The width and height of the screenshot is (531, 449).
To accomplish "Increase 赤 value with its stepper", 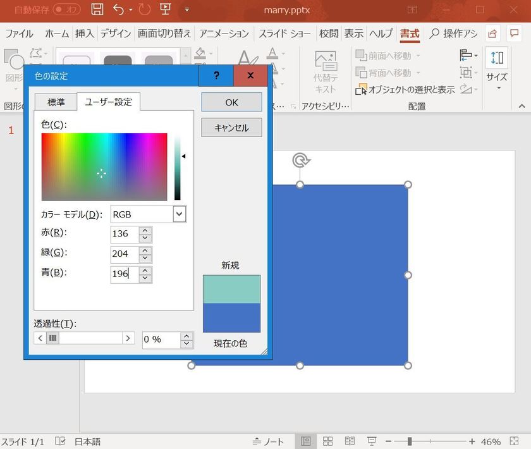I will click(x=145, y=230).
